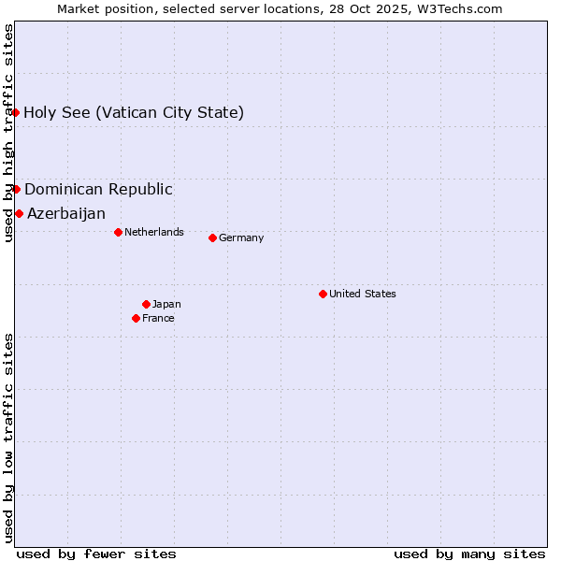Click the United States red data point
Image resolution: width=561 pixels, height=561 pixels.
[x=323, y=294]
